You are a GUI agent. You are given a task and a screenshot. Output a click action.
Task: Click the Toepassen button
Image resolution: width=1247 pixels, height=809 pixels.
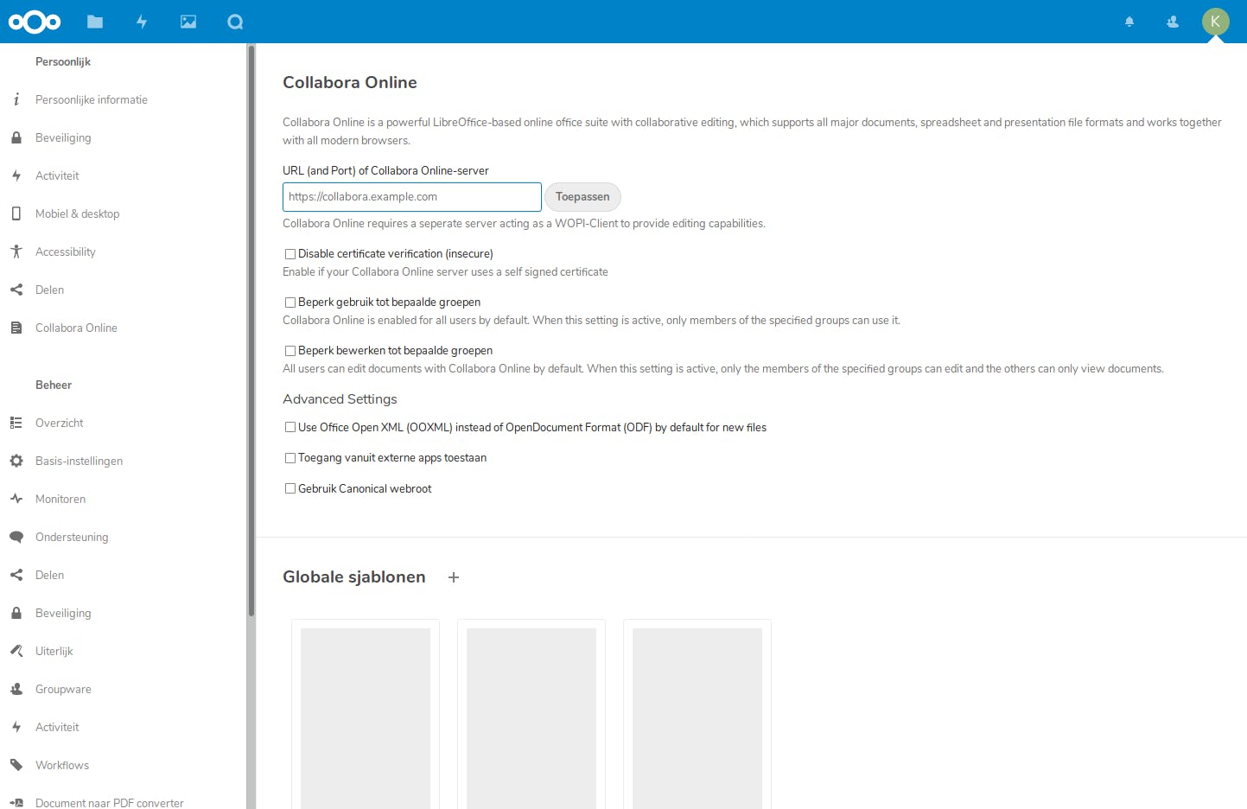point(582,197)
